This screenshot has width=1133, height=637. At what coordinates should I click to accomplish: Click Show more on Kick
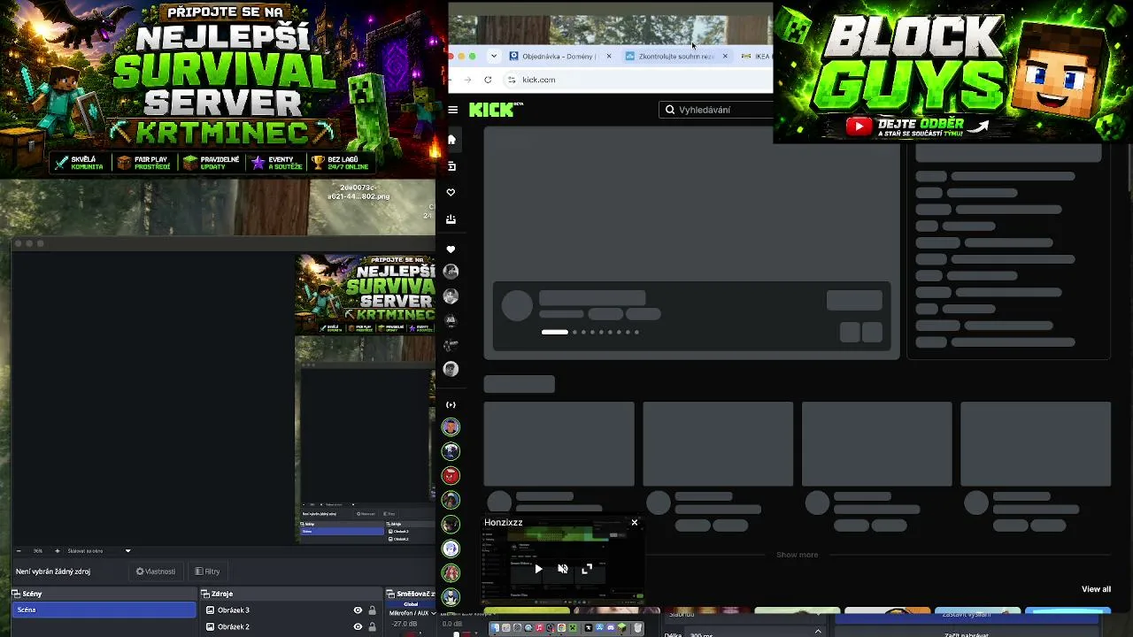(x=797, y=555)
